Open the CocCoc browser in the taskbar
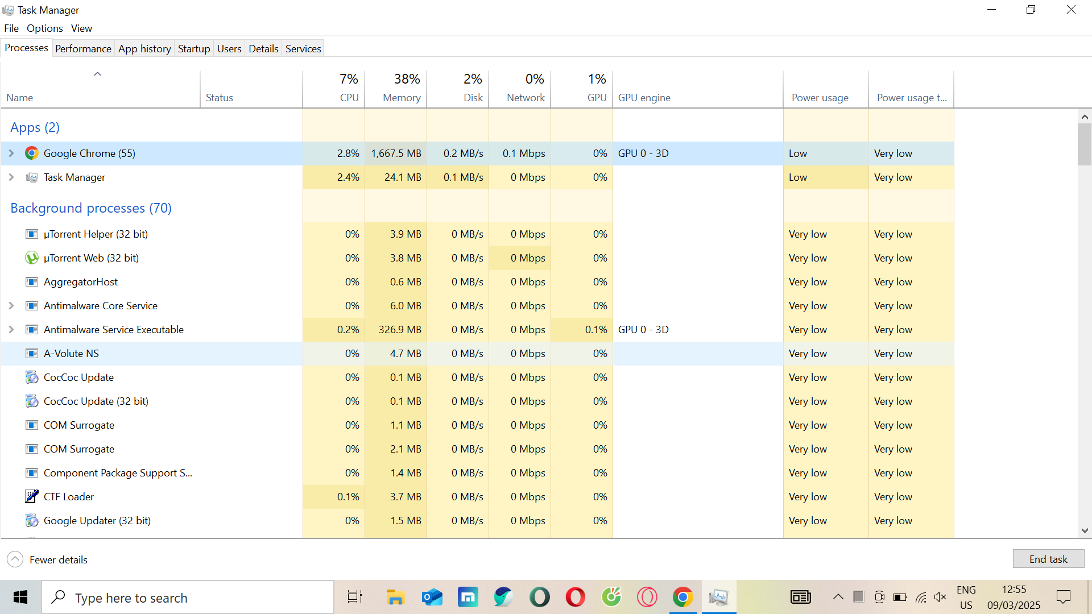The height and width of the screenshot is (614, 1092). [611, 598]
